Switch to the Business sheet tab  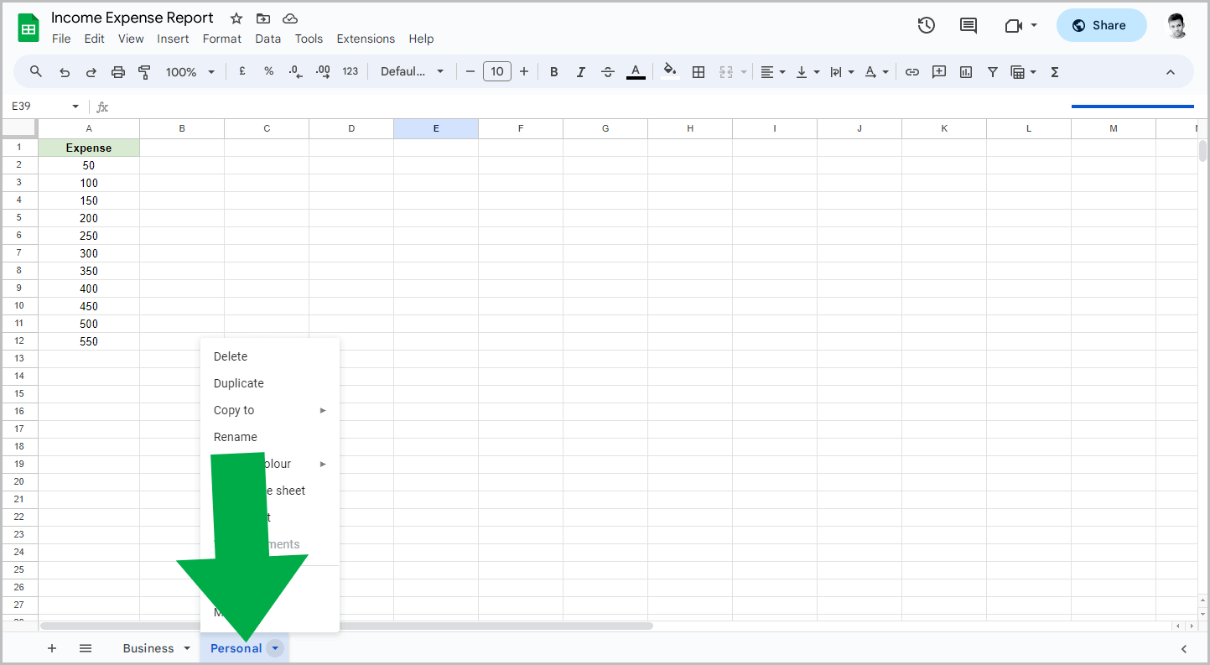click(148, 648)
